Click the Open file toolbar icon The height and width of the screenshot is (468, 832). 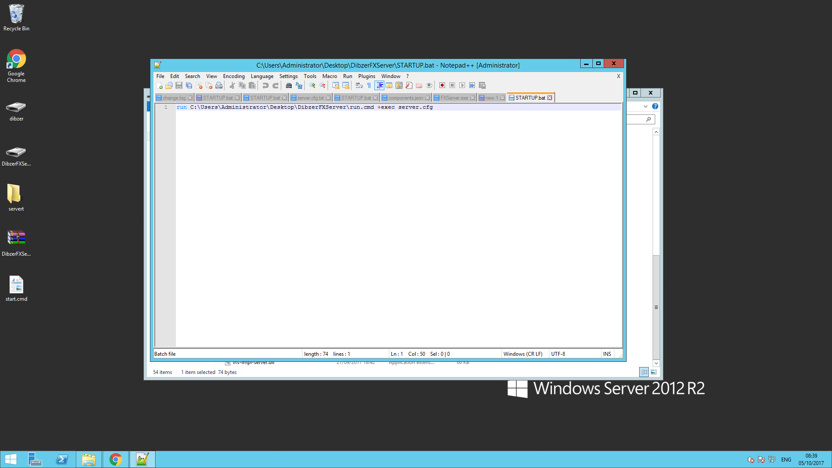(x=169, y=85)
